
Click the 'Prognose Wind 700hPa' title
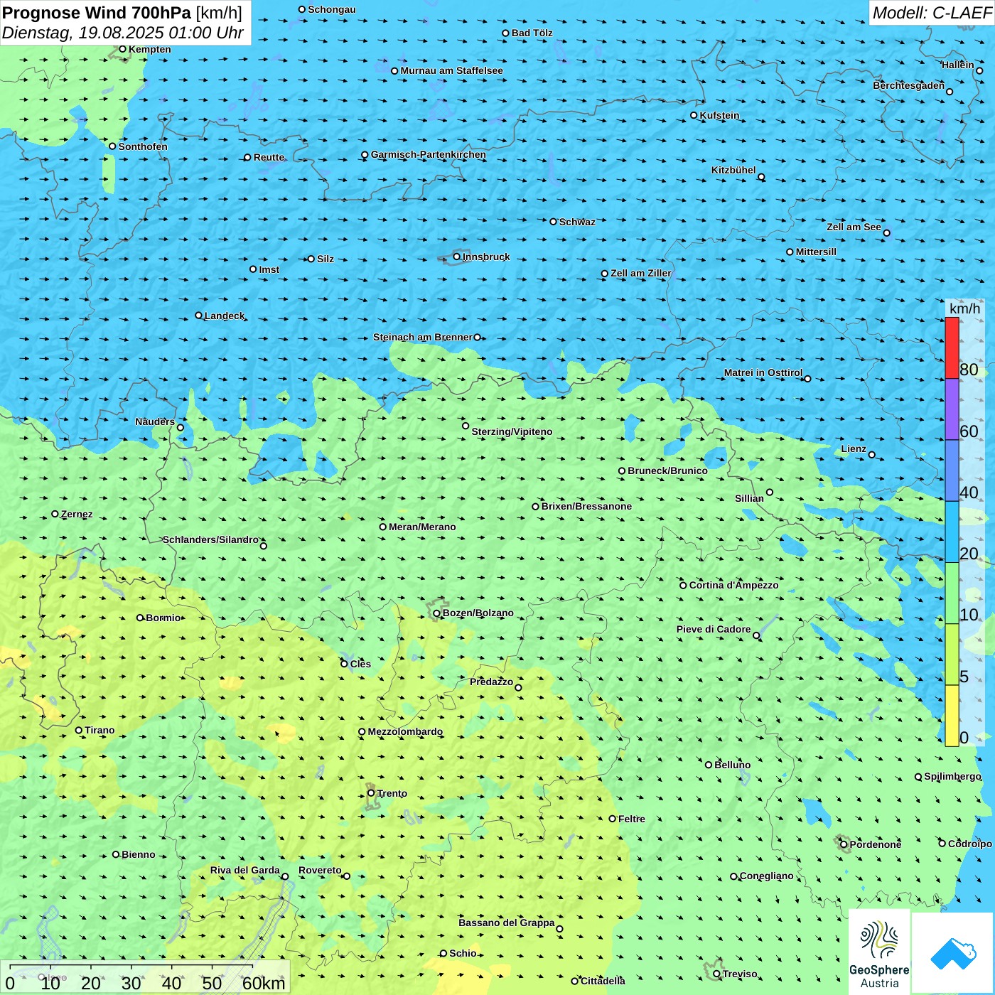tap(97, 13)
